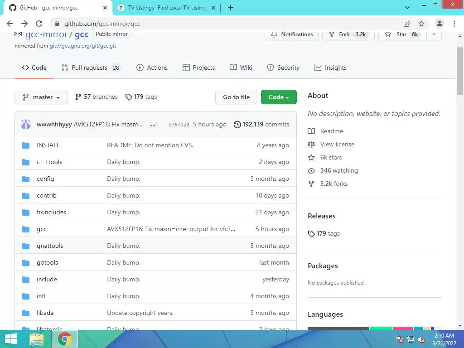Open Chrome three-dot menu
This screenshot has width=464, height=348.
point(454,24)
